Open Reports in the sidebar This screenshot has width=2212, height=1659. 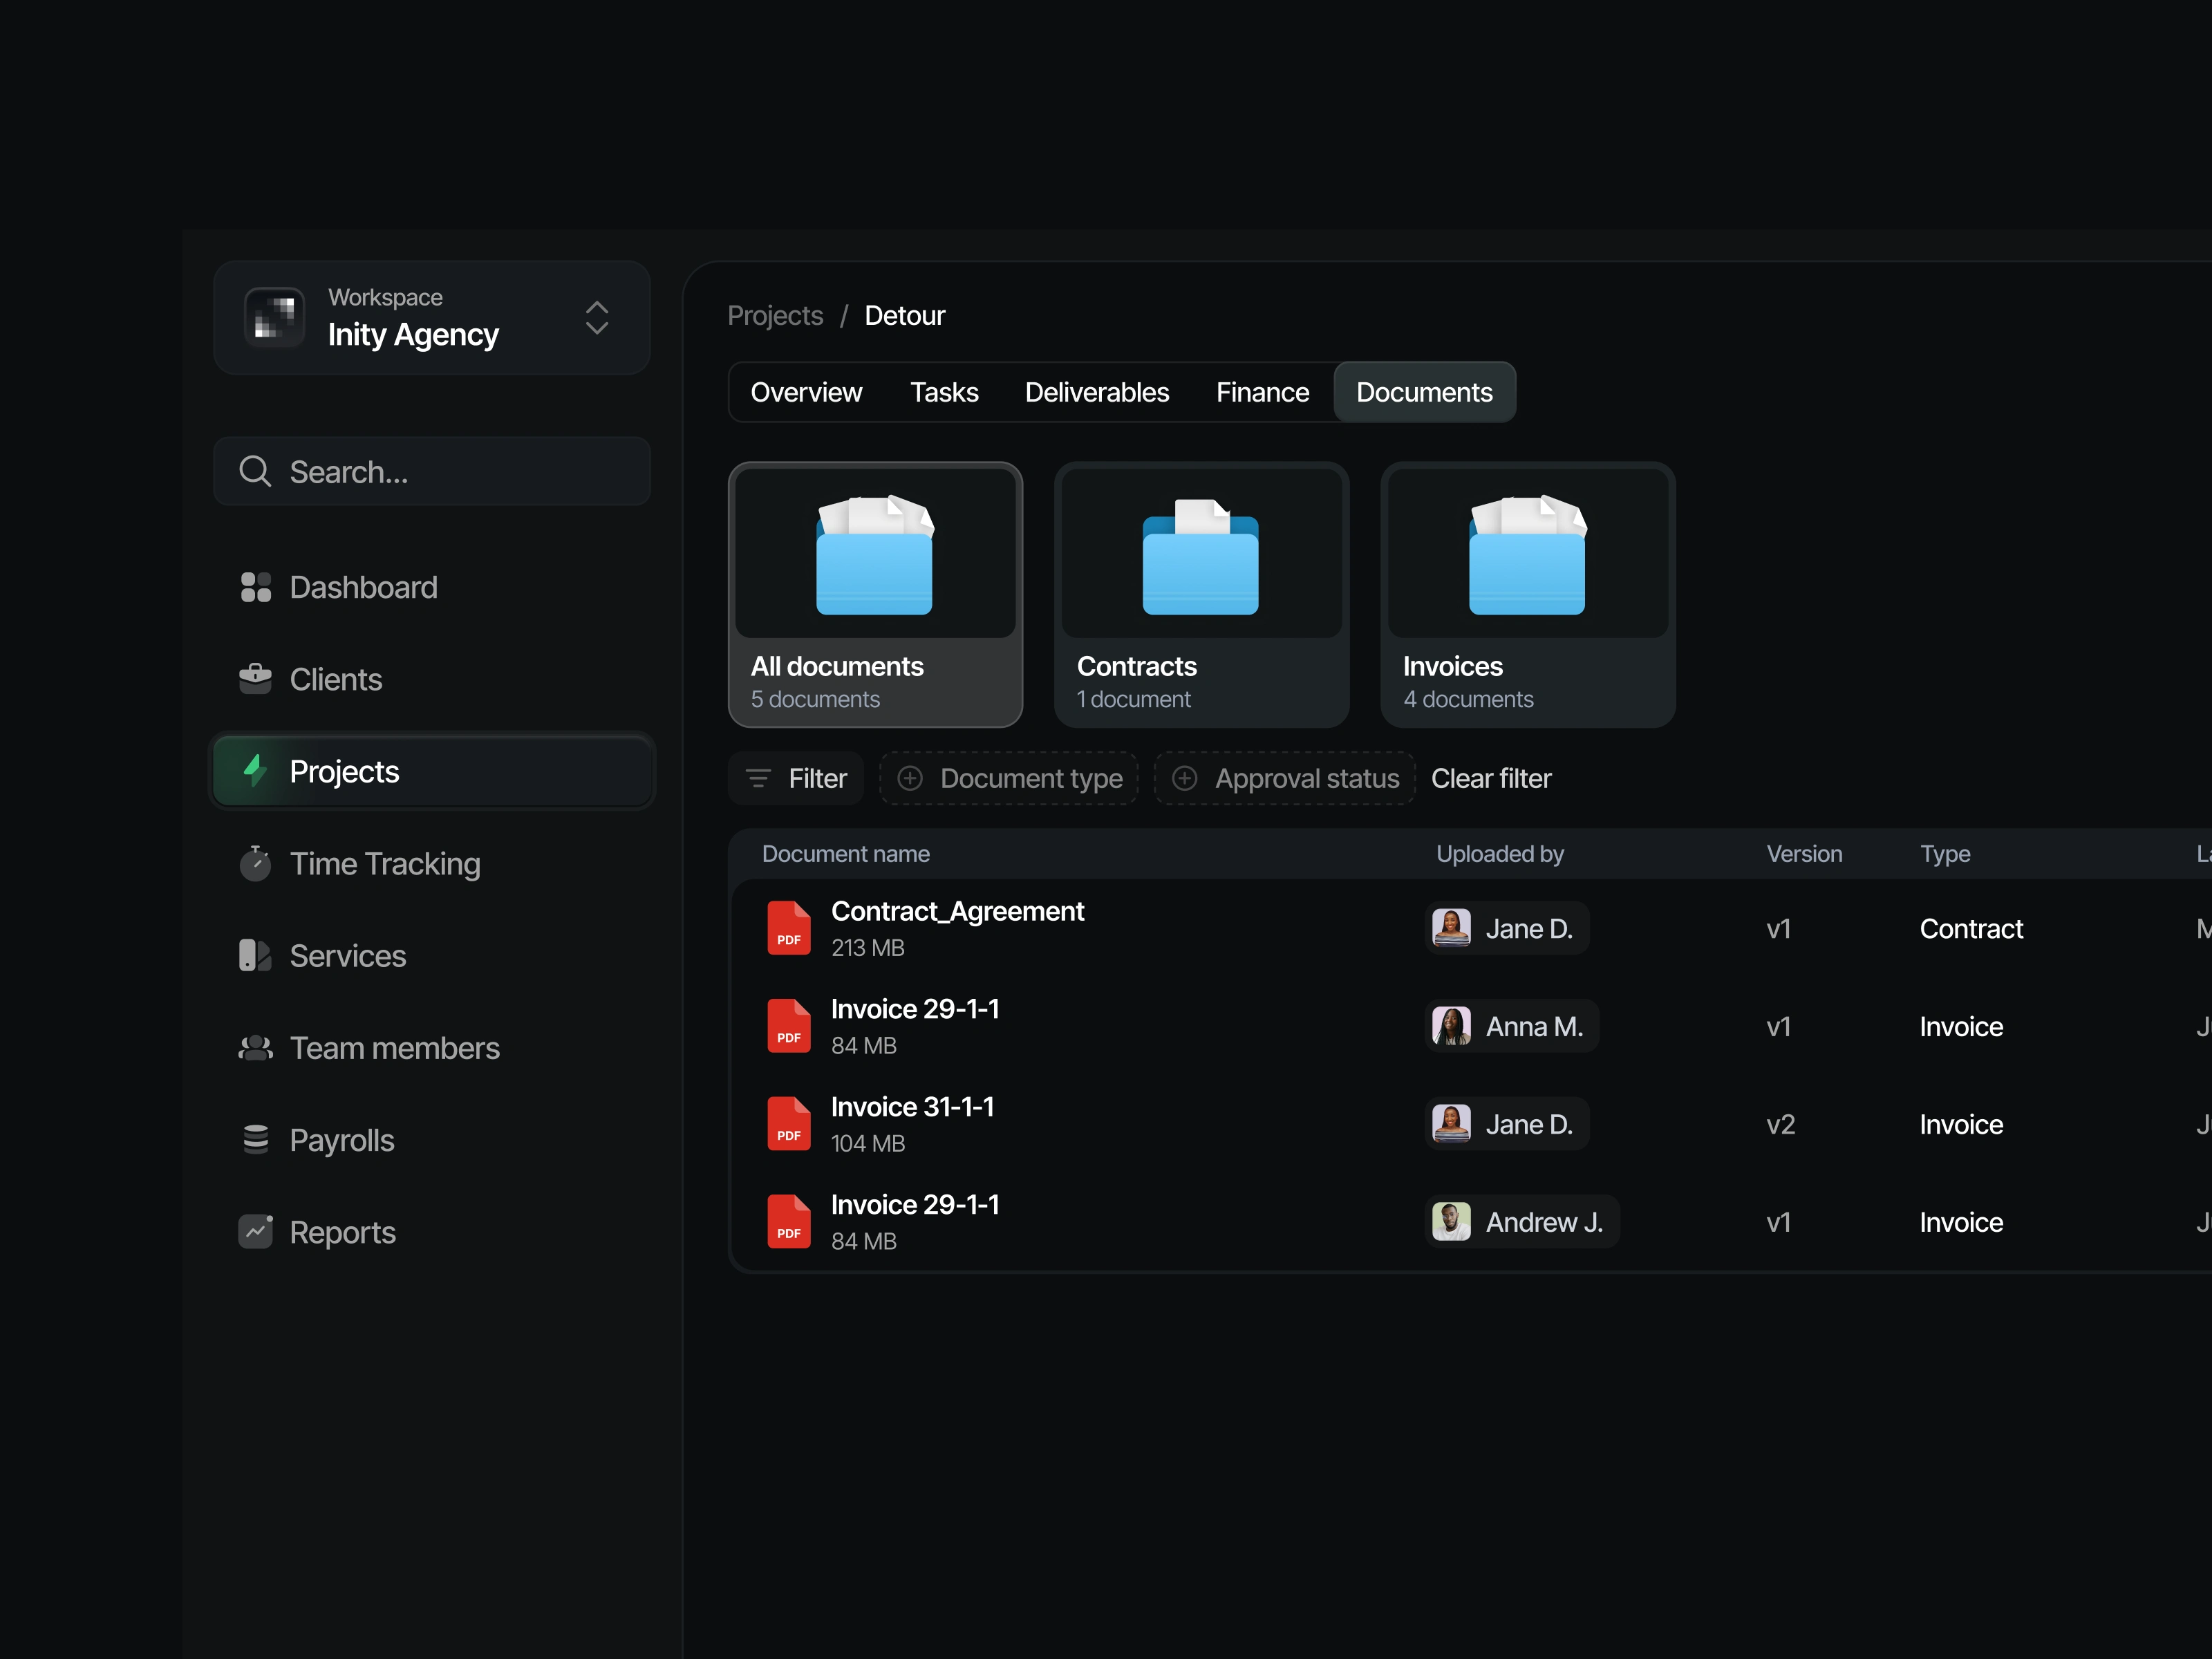pos(432,1231)
